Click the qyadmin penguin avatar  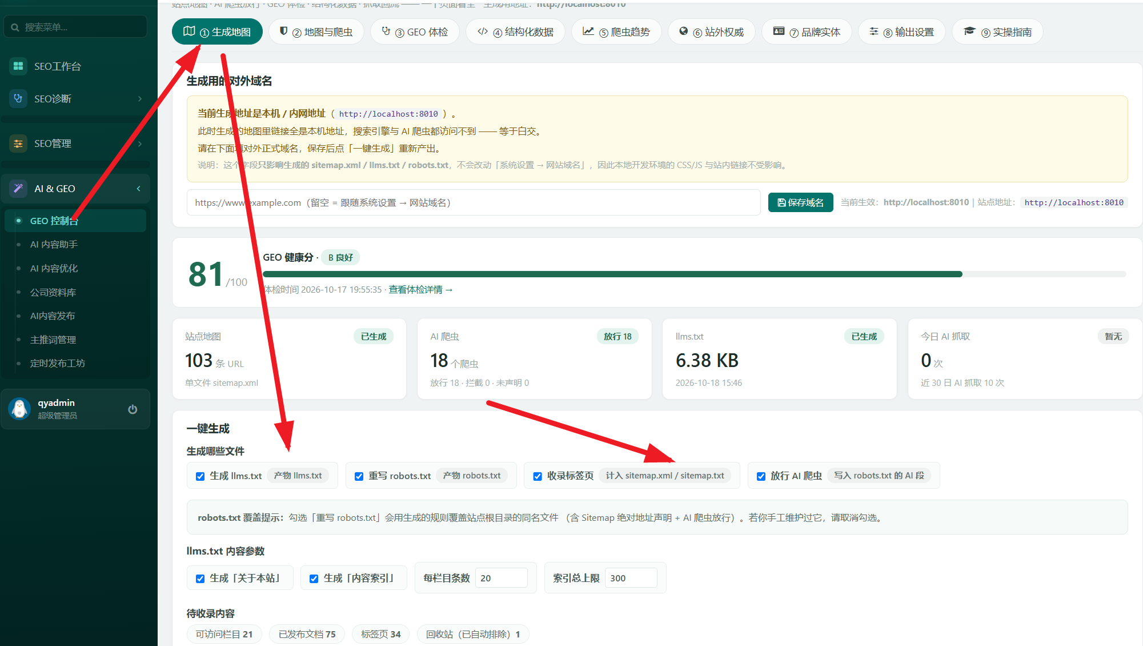19,408
